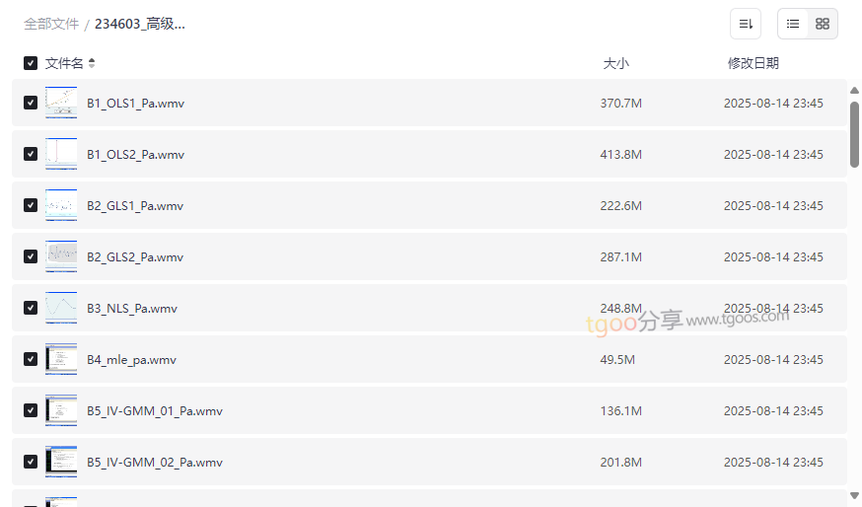Click the scrollbar down arrow
The image size is (862, 507).
click(854, 495)
